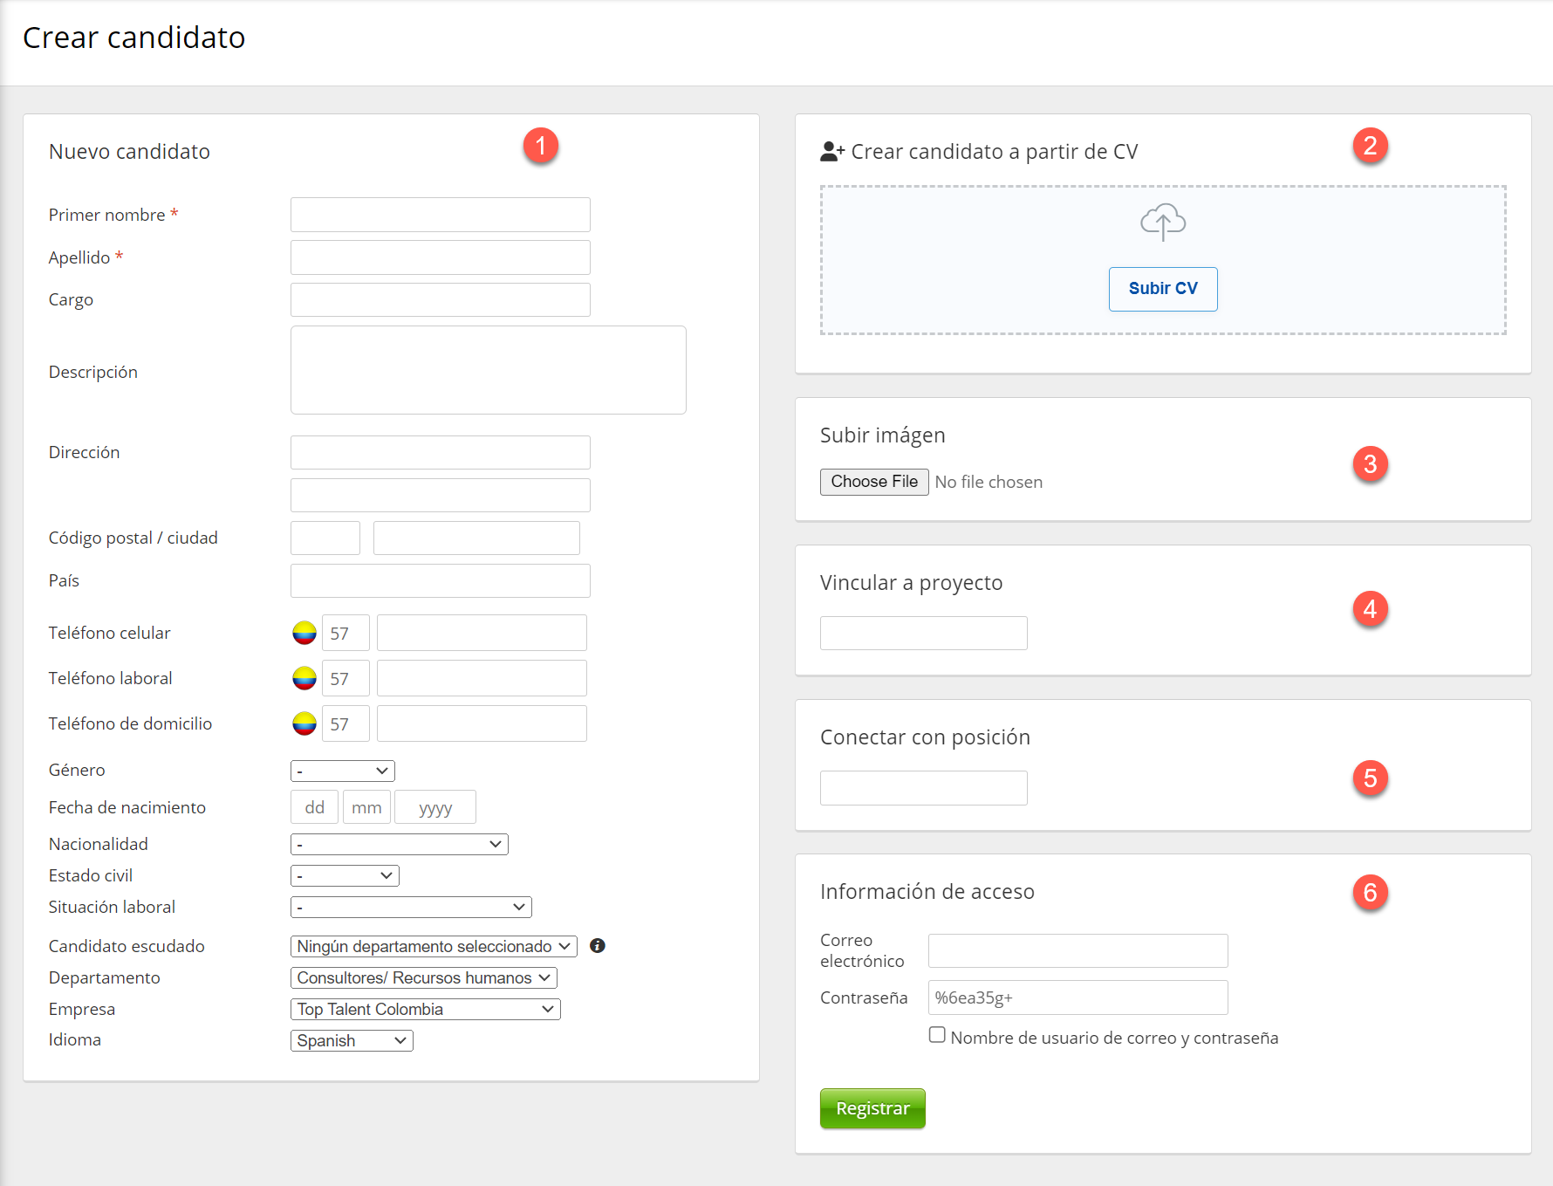Click the Vincular a proyecto field

point(923,634)
